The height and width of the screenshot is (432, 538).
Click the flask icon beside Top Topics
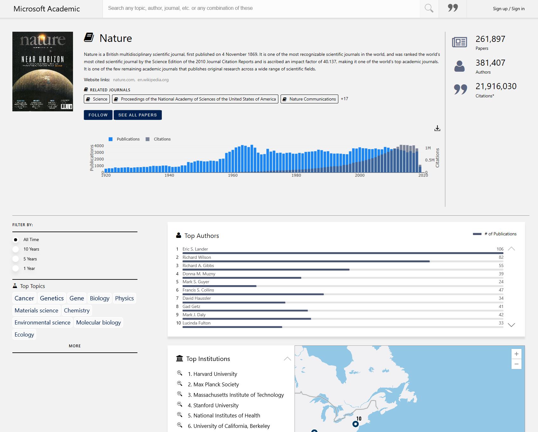[15, 285]
